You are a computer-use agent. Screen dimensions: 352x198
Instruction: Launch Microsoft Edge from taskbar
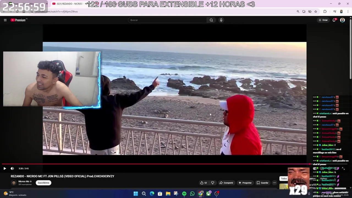point(152,194)
